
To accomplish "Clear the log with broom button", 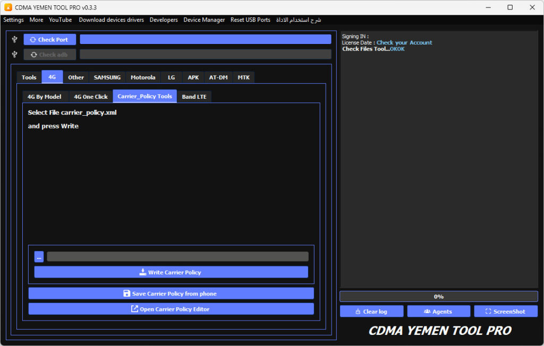I will pos(371,312).
